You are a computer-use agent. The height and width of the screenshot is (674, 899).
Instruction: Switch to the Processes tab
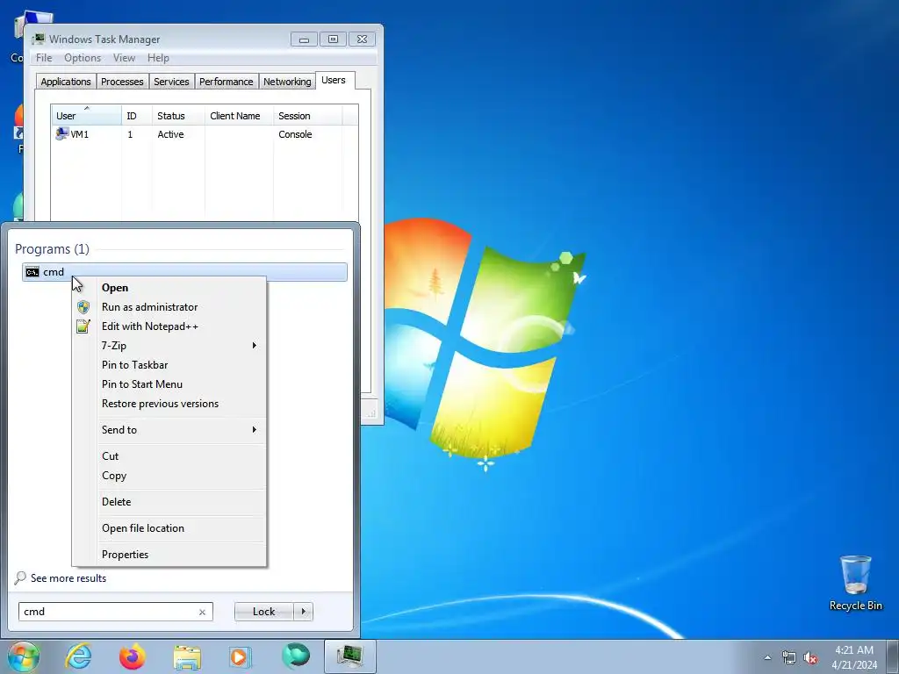[x=122, y=82]
